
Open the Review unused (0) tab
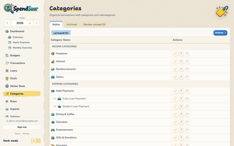94,25
